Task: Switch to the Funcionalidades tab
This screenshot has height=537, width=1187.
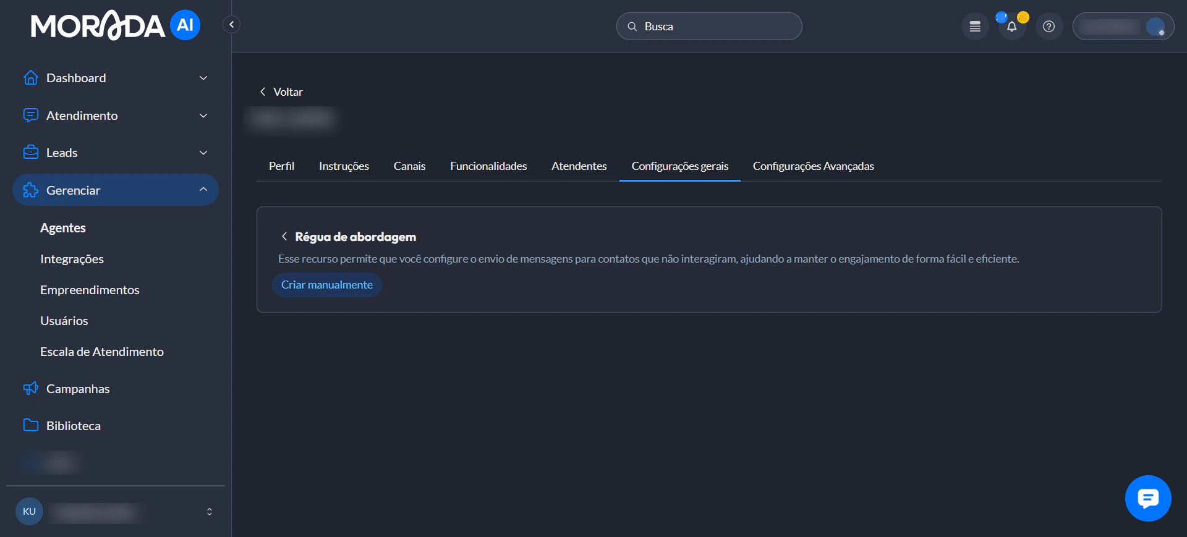Action: [x=488, y=166]
